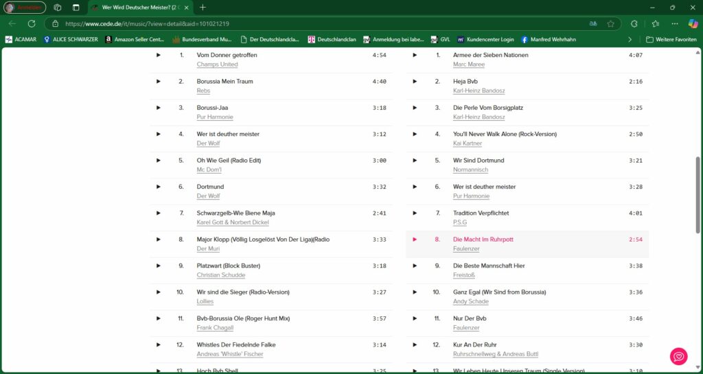
Task: Open artist link Champs United
Action: pyautogui.click(x=217, y=65)
